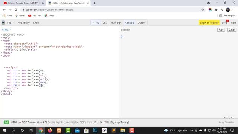Open the red Camtasia recorder taskbar icon
Image resolution: width=238 pixels, height=134 pixels.
[x=132, y=130]
